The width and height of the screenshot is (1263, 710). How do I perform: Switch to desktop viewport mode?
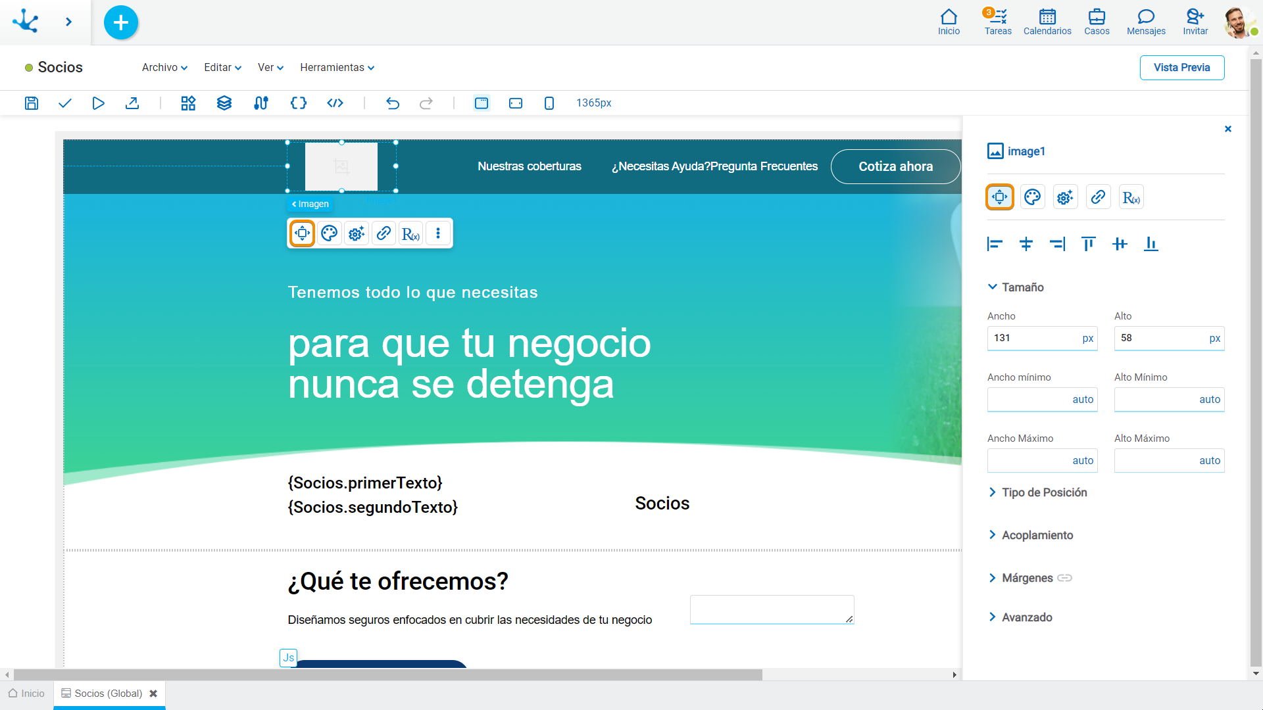pos(482,103)
